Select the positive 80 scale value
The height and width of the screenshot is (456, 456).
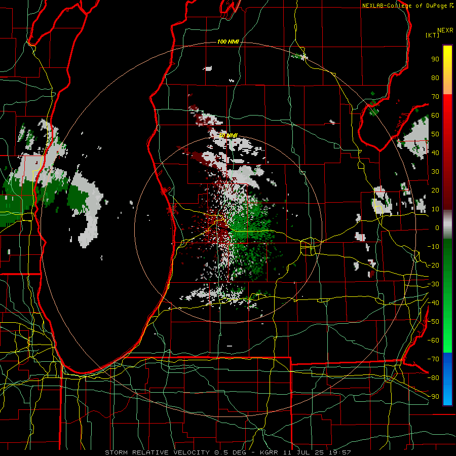tap(435, 78)
